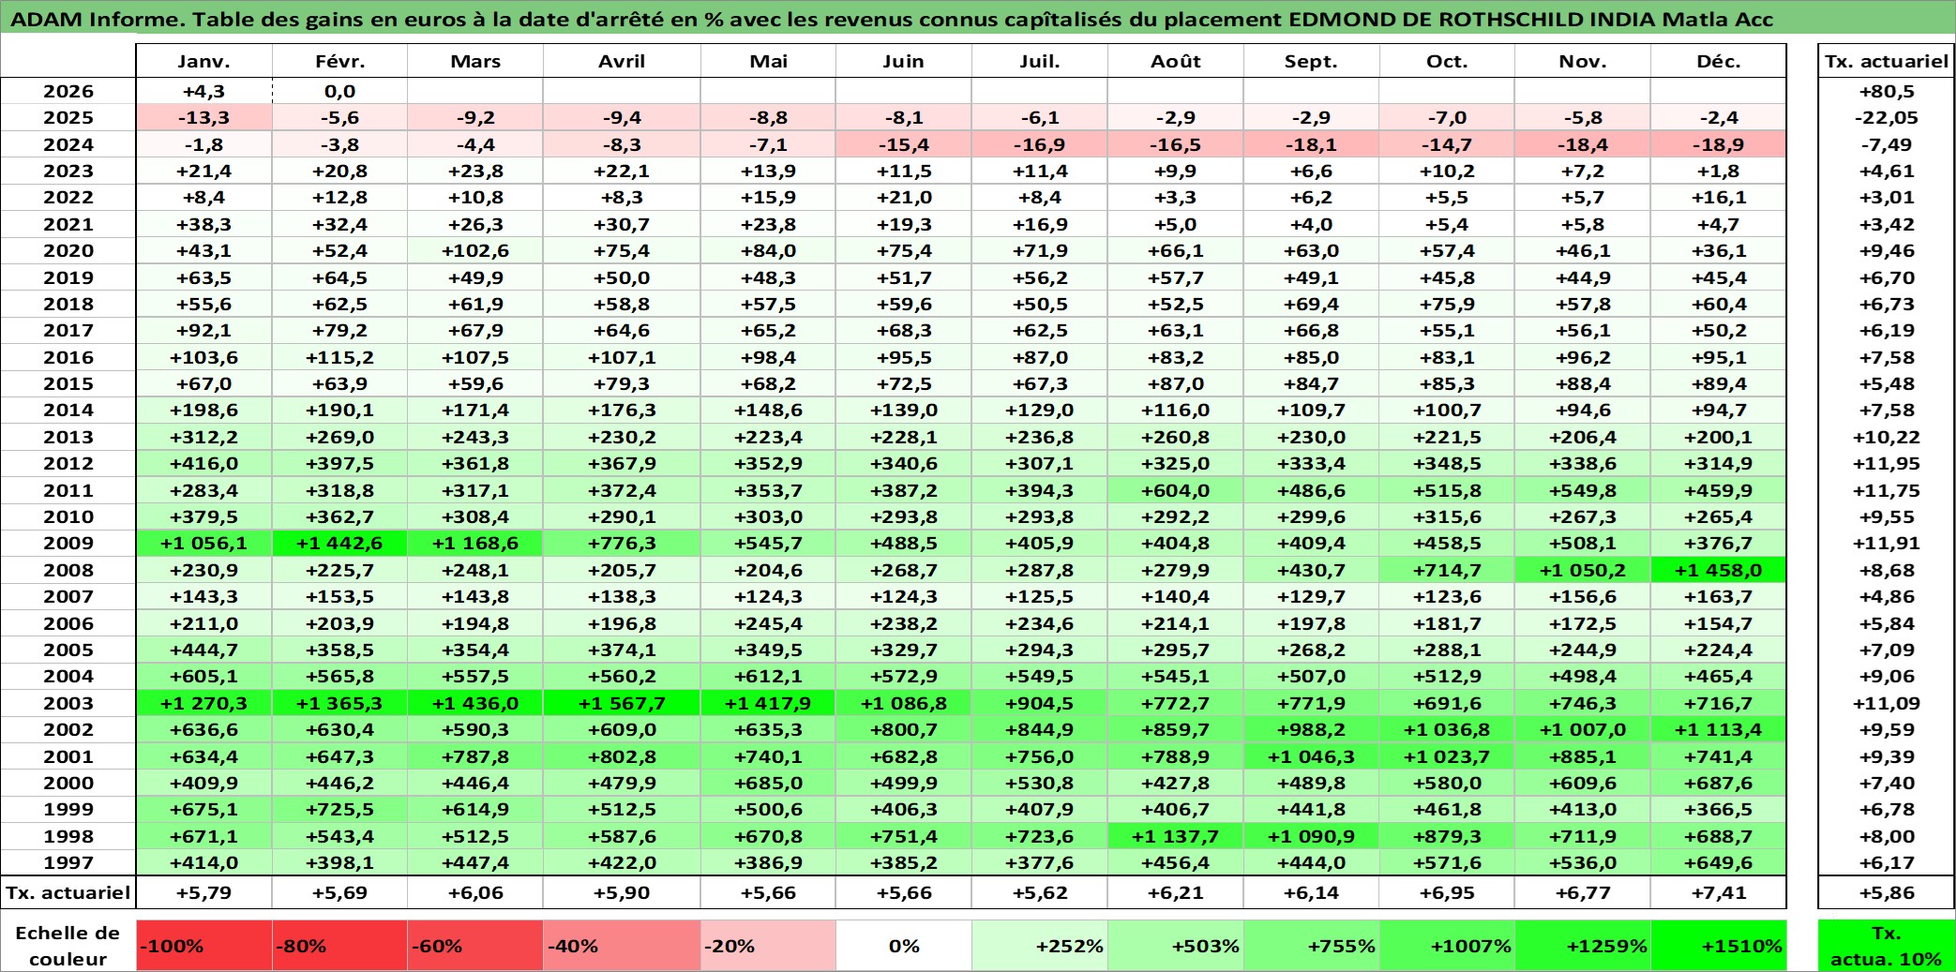This screenshot has height=972, width=1956.
Task: Click the -20% pink color scale swatch
Action: tap(768, 946)
